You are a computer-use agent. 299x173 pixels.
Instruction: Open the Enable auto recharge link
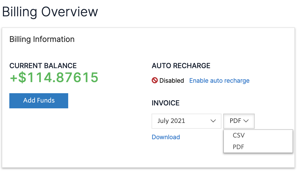(x=219, y=81)
